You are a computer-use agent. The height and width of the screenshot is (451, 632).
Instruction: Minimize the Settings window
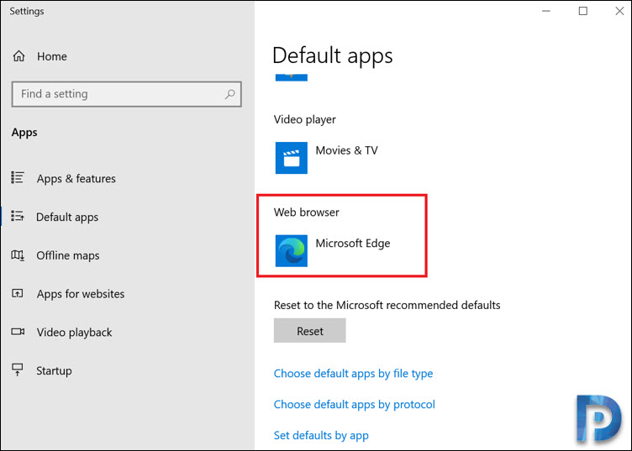click(x=546, y=11)
